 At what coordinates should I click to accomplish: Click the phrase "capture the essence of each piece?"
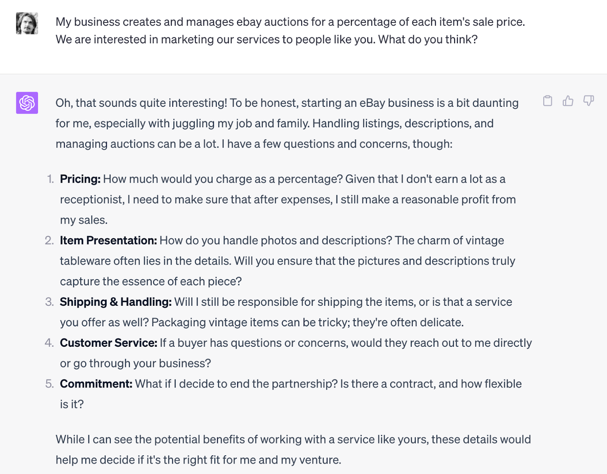coord(151,281)
